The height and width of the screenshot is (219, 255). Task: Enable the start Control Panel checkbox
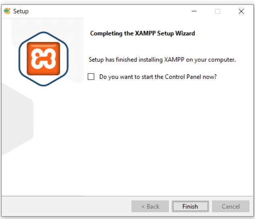pos(91,77)
